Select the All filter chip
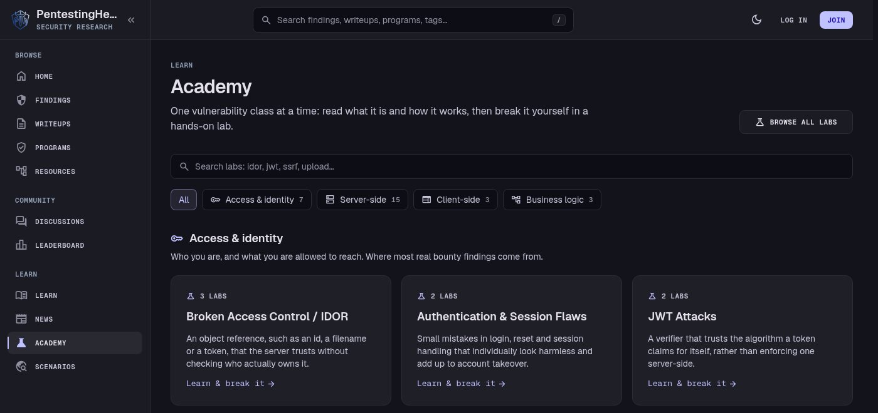Screen dimensions: 878x413 pos(184,200)
